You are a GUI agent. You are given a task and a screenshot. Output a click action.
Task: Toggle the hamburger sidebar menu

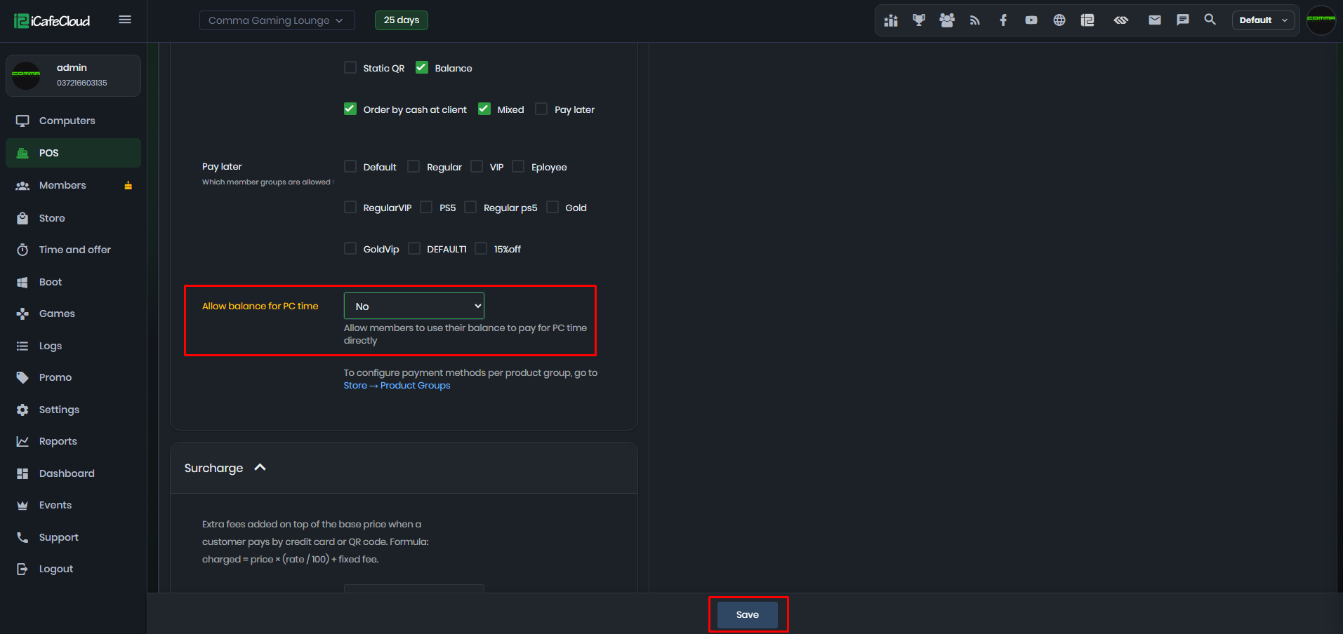125,20
